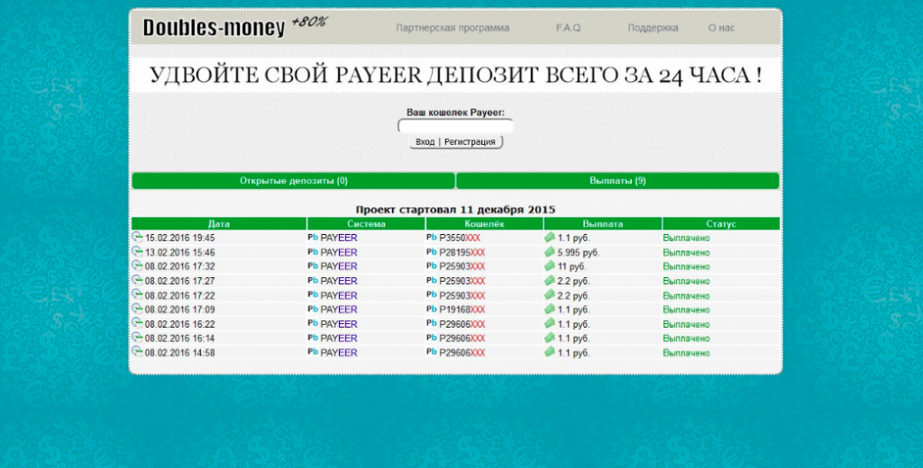This screenshot has width=923, height=468.
Task: Focus the Ваш кошелек Payeer input field
Action: tap(455, 126)
